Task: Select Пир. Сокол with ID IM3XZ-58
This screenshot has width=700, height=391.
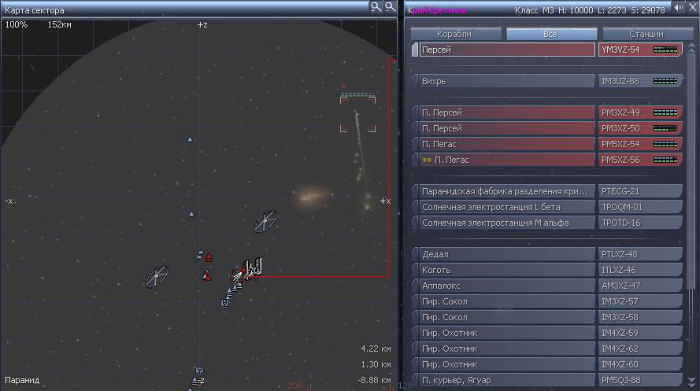Action: [507, 317]
